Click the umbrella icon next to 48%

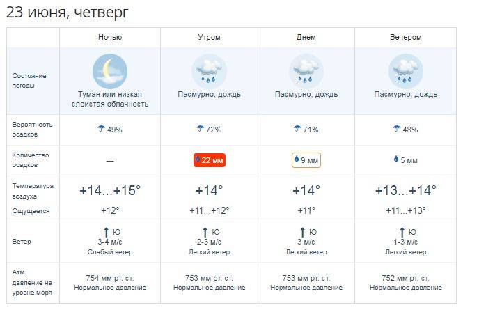397,128
